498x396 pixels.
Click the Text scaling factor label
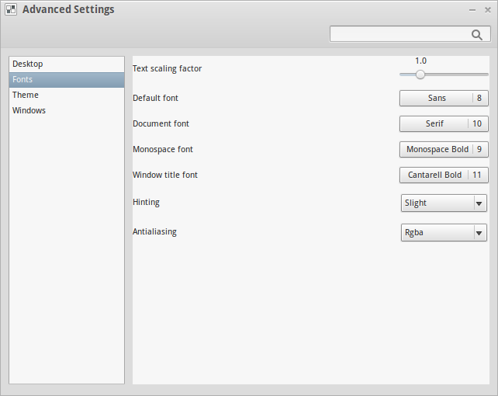[167, 68]
